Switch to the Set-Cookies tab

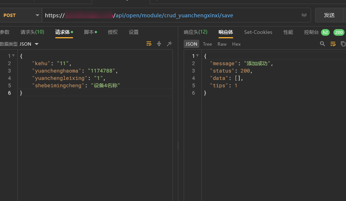(258, 32)
